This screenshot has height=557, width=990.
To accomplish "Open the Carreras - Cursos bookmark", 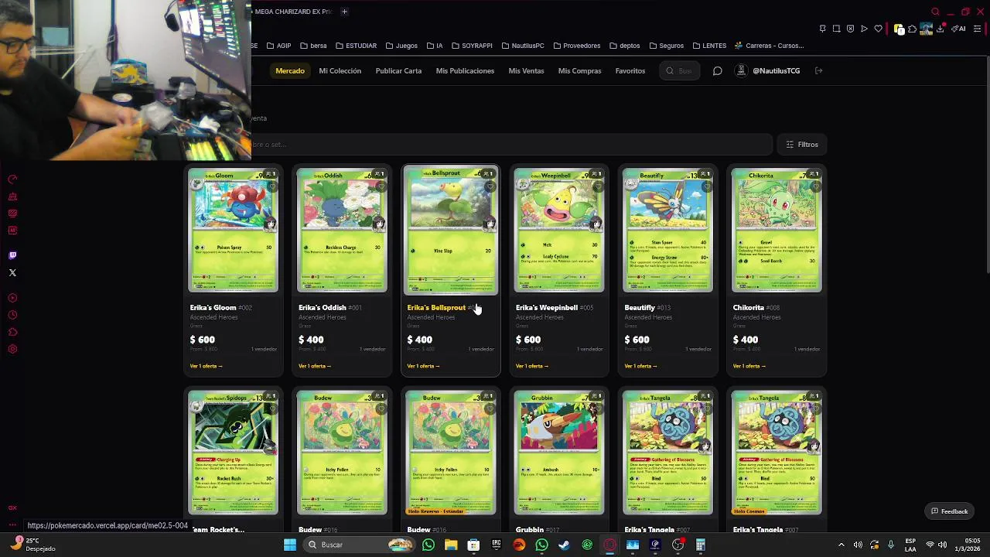I will [x=770, y=46].
